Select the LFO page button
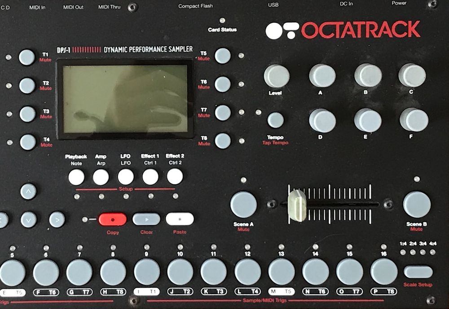The image size is (449, 309). coord(125,176)
